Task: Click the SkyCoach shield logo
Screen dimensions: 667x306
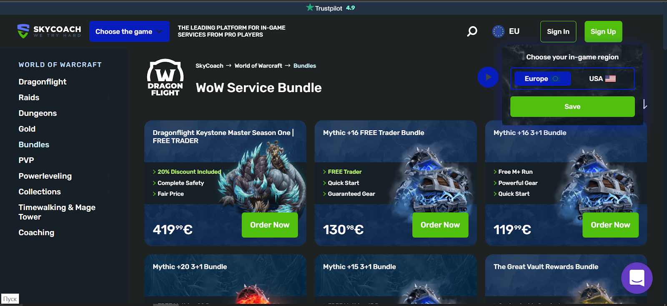Action: [x=23, y=31]
